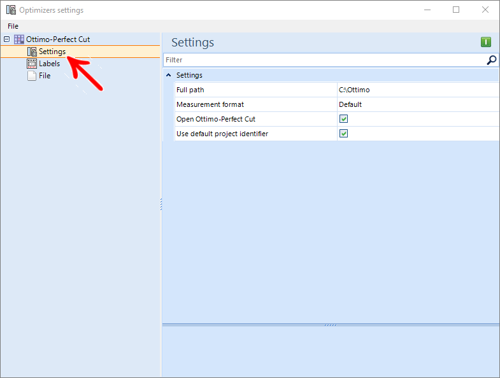Toggle Use default project identifier checkbox
The height and width of the screenshot is (378, 500).
tap(343, 134)
